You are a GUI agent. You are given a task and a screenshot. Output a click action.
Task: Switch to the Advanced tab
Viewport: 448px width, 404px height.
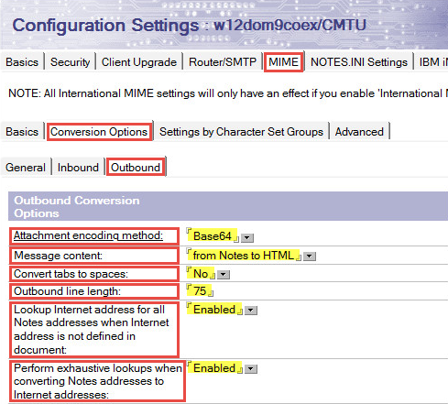(359, 132)
